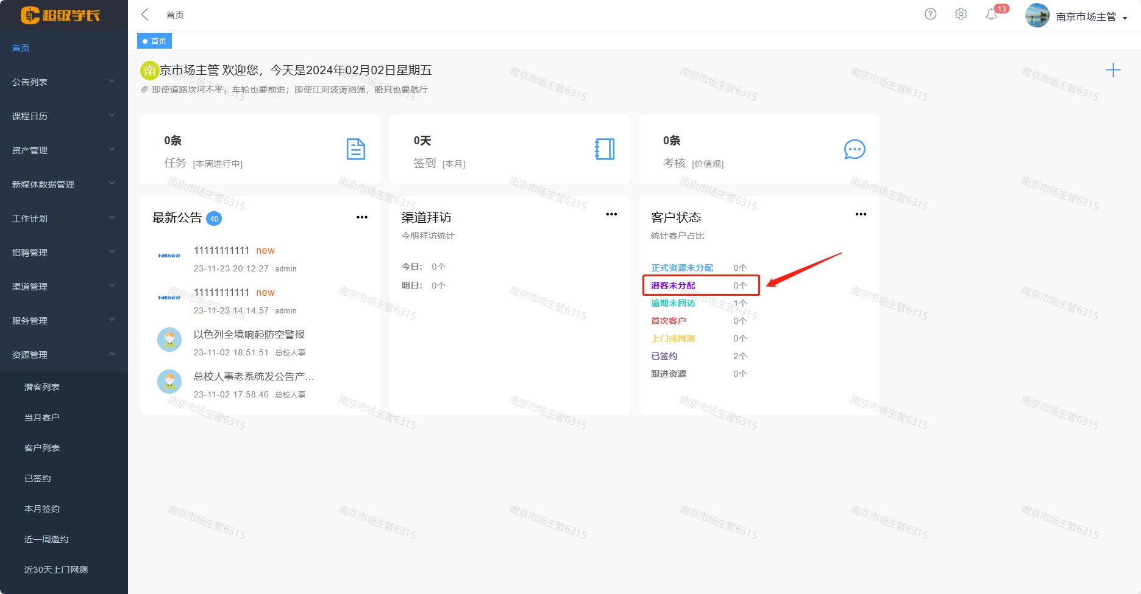Click the user avatar thumbnail
Viewport: 1141px width, 594px height.
(x=1037, y=16)
